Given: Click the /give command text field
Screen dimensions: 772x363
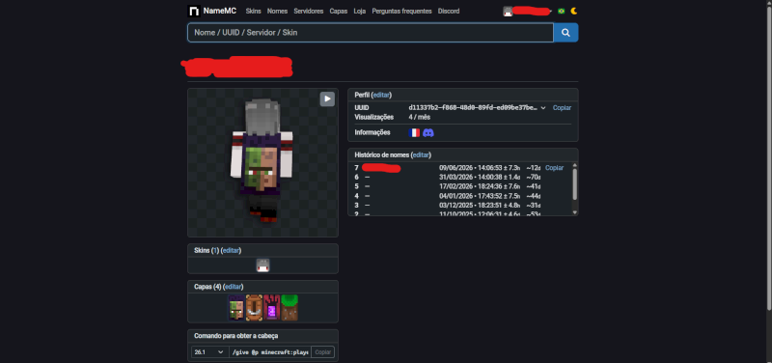Looking at the screenshot, I should (x=270, y=352).
